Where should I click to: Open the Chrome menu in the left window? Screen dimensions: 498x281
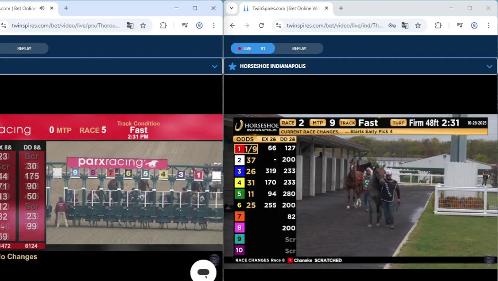pos(214,25)
